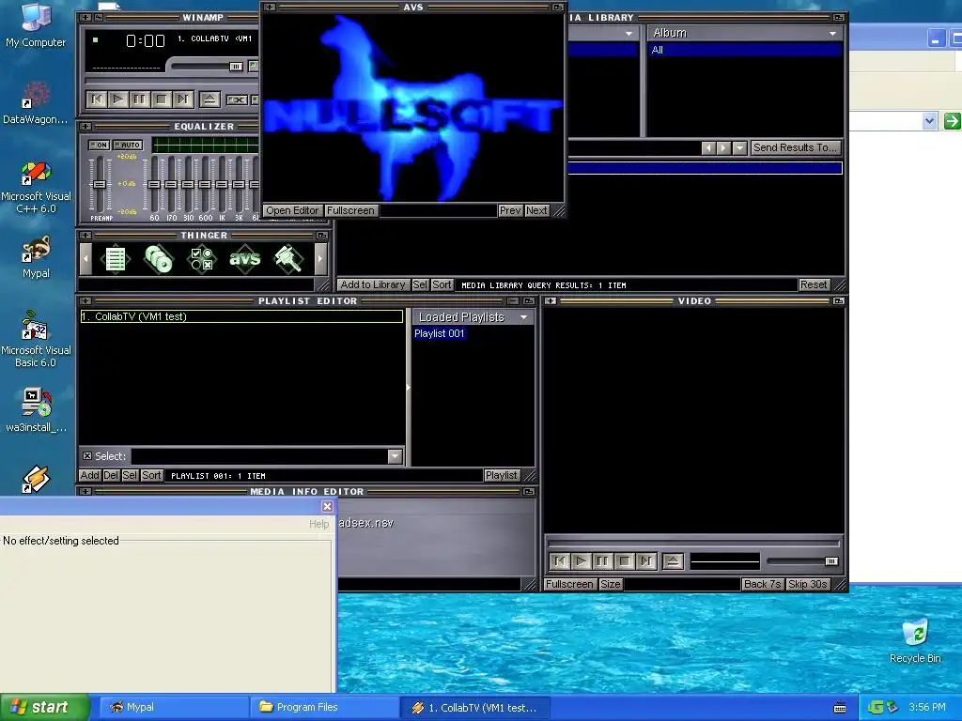
Task: Click Add to Library button
Action: 373,285
